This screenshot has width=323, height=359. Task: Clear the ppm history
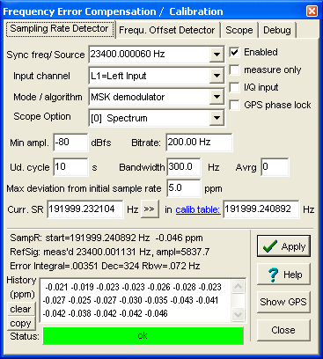click(21, 309)
